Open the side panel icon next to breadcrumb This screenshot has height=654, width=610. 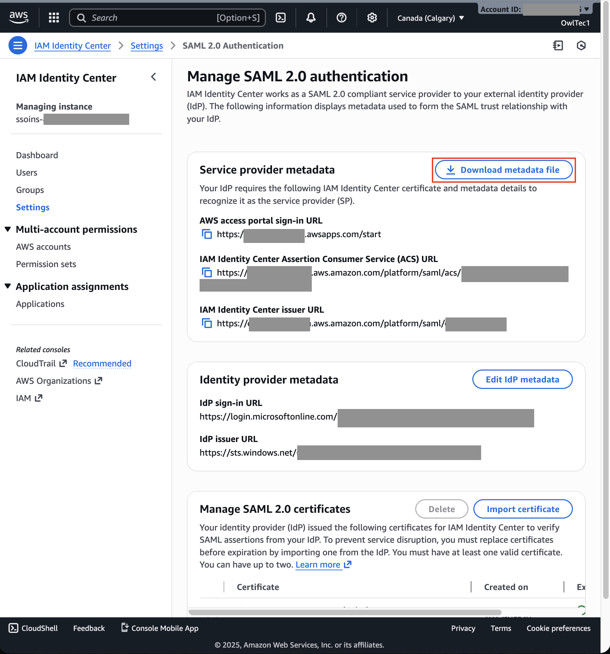click(x=558, y=45)
